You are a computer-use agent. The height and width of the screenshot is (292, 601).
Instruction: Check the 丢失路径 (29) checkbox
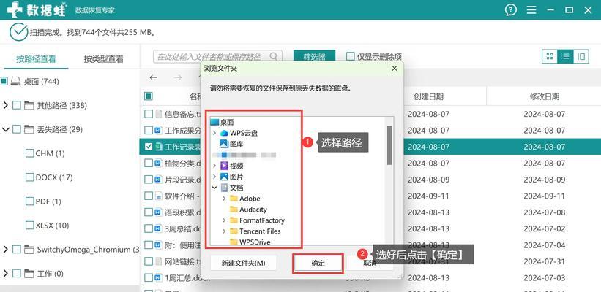17,129
